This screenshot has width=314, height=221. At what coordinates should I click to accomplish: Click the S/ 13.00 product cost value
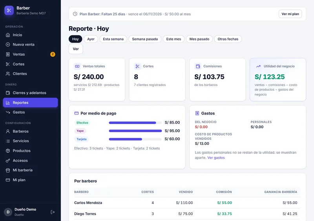(202, 144)
